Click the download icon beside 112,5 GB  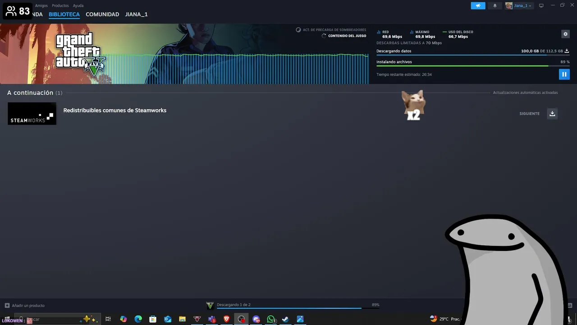point(567,51)
